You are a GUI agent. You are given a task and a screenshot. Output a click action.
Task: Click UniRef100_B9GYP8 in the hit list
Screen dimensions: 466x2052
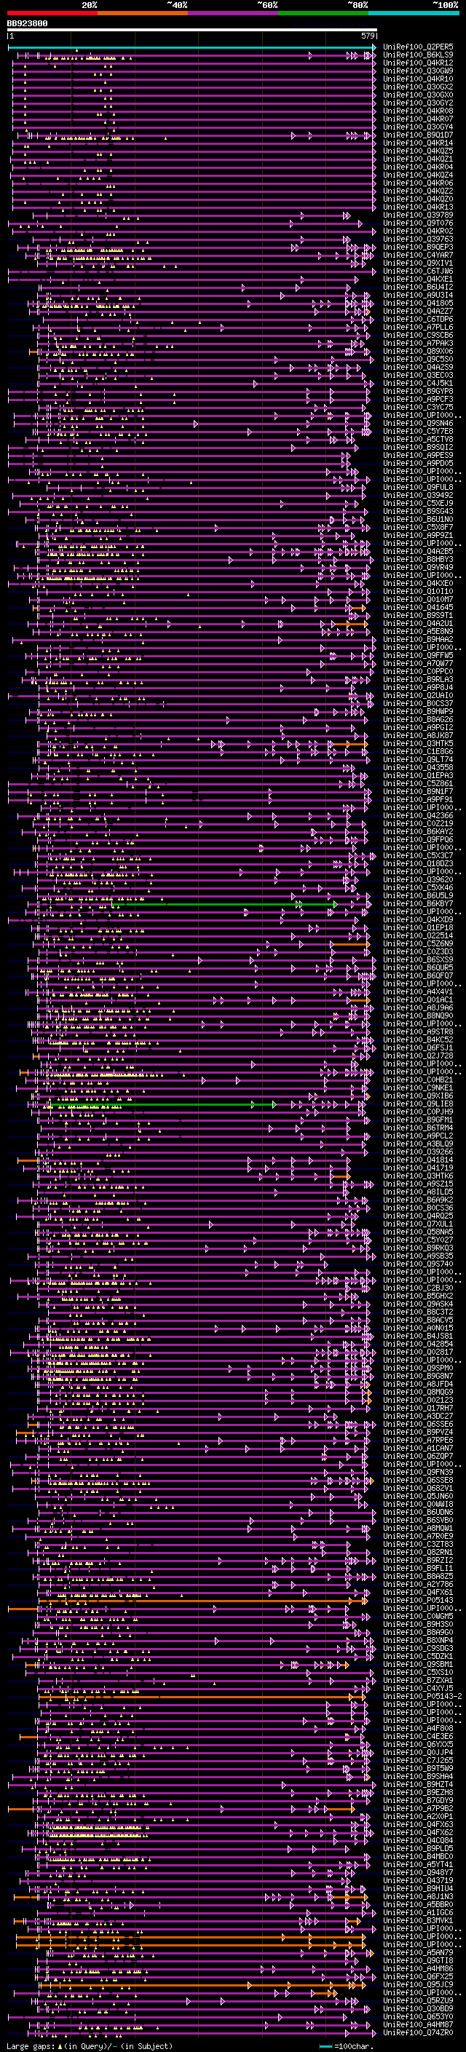[418, 391]
